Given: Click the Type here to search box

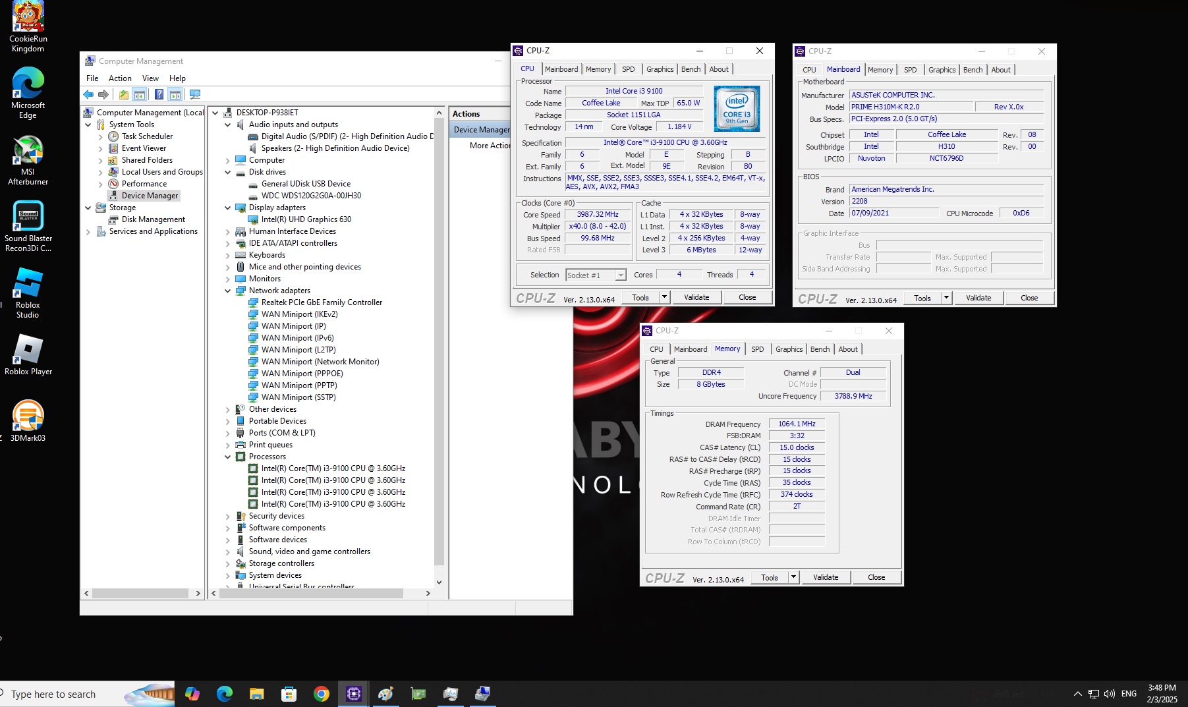Looking at the screenshot, I should coord(87,694).
